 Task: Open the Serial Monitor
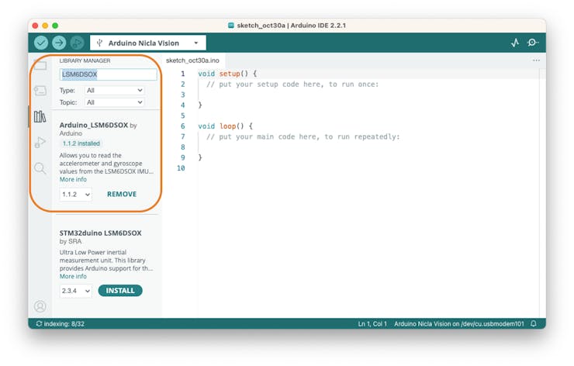[533, 43]
